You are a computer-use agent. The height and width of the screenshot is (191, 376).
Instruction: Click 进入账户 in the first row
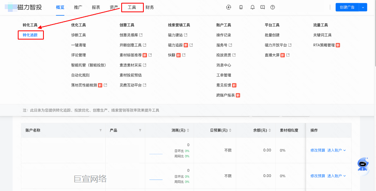335,150
